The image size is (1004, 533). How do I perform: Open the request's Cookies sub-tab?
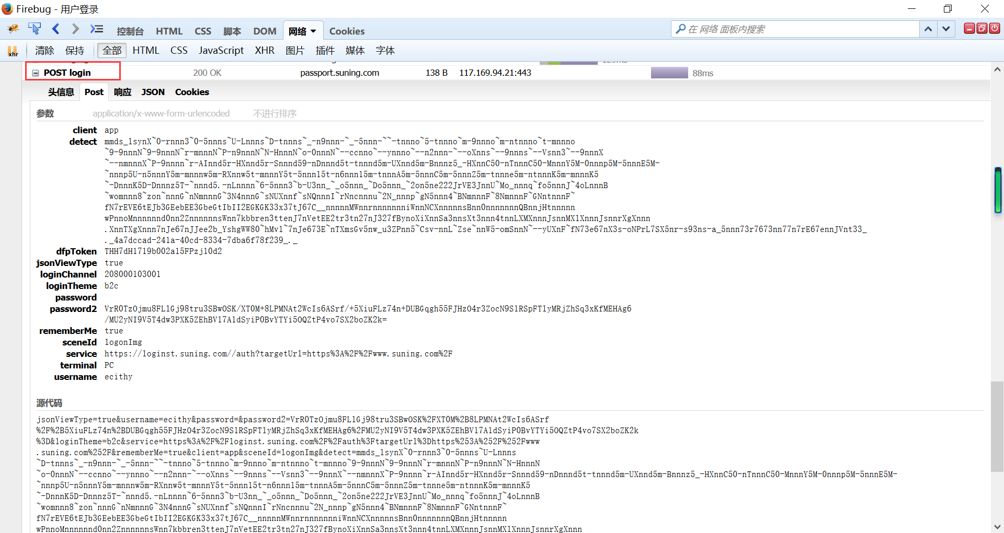[x=192, y=92]
